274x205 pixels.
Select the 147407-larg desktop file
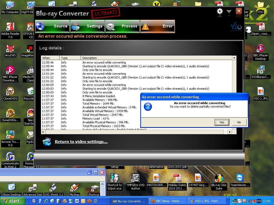198,180
